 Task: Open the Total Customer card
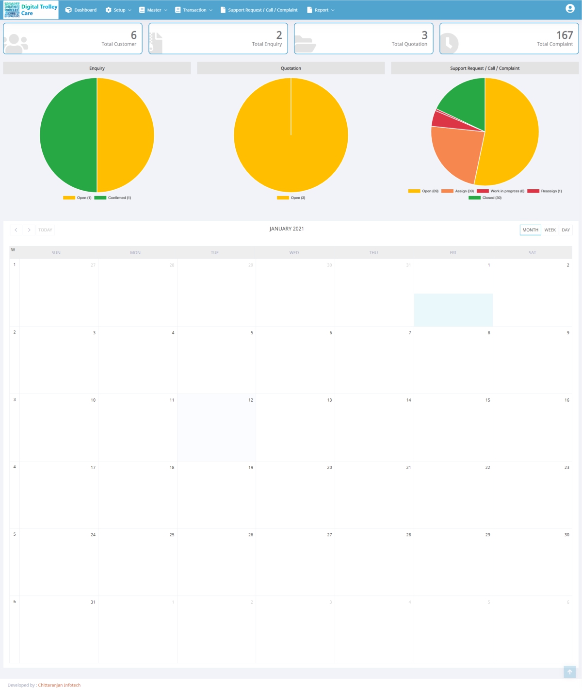73,38
